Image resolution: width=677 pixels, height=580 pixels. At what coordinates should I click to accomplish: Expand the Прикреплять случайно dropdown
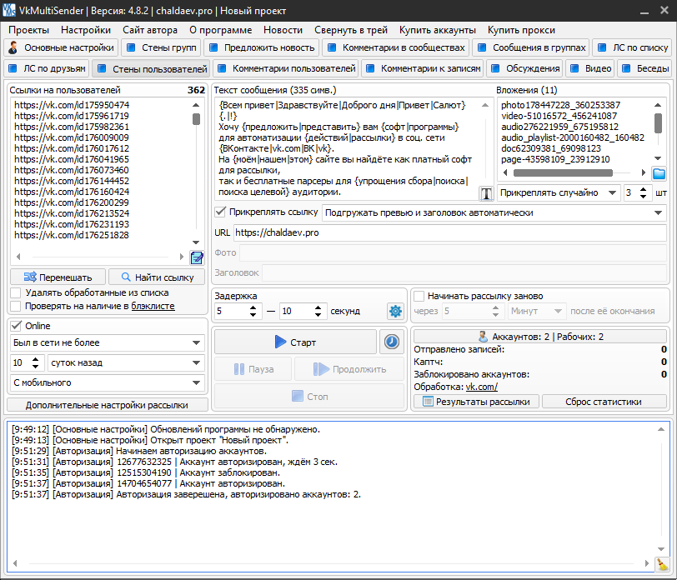pyautogui.click(x=558, y=192)
